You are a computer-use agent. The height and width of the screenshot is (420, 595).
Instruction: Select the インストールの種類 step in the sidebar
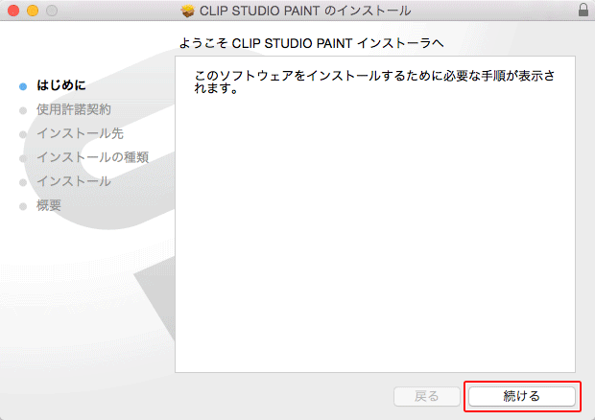92,157
